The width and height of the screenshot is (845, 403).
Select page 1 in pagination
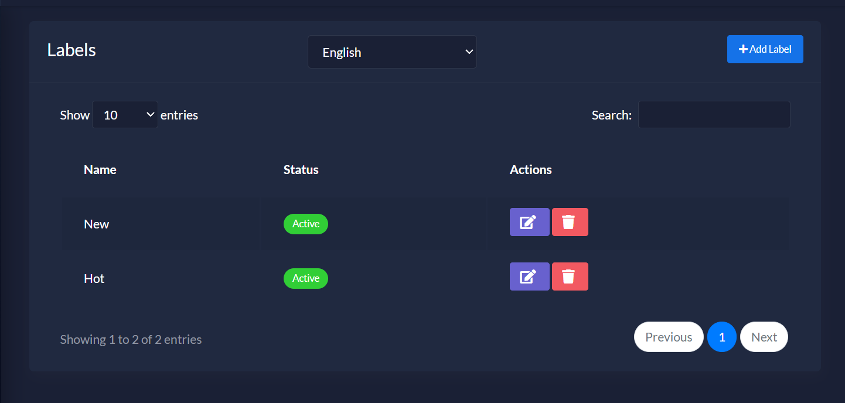point(722,337)
